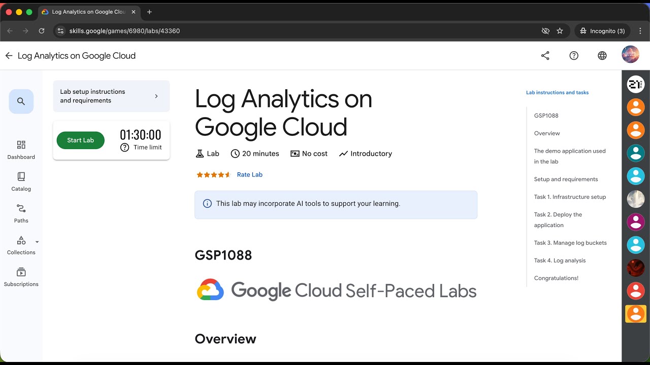The height and width of the screenshot is (365, 650).
Task: Click the magenta avatar in the right panel
Action: [636, 222]
